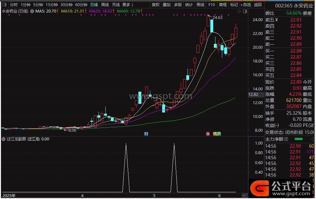Click the 卖一 ask price 22.89
The width and height of the screenshot is (316, 199).
click(296, 44)
